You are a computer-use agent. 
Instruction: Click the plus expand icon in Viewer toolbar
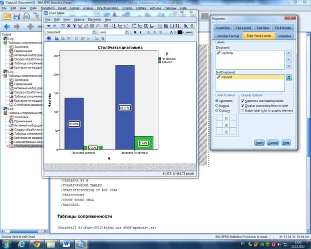(30, 26)
